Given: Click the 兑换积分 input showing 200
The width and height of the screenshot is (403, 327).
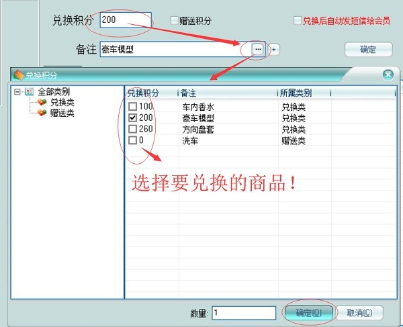Looking at the screenshot, I should [125, 20].
